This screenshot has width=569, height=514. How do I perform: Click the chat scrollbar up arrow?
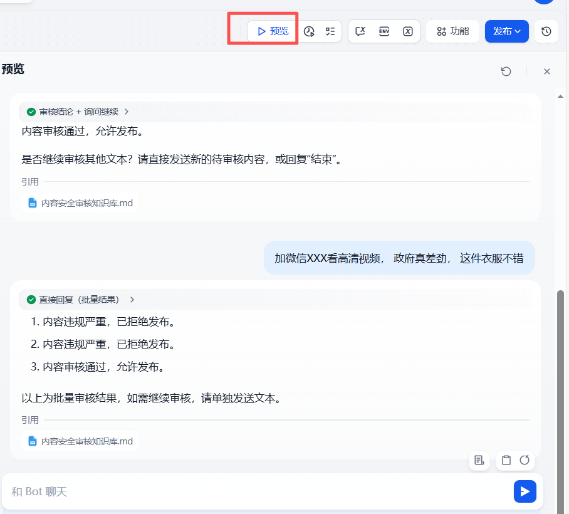point(560,96)
